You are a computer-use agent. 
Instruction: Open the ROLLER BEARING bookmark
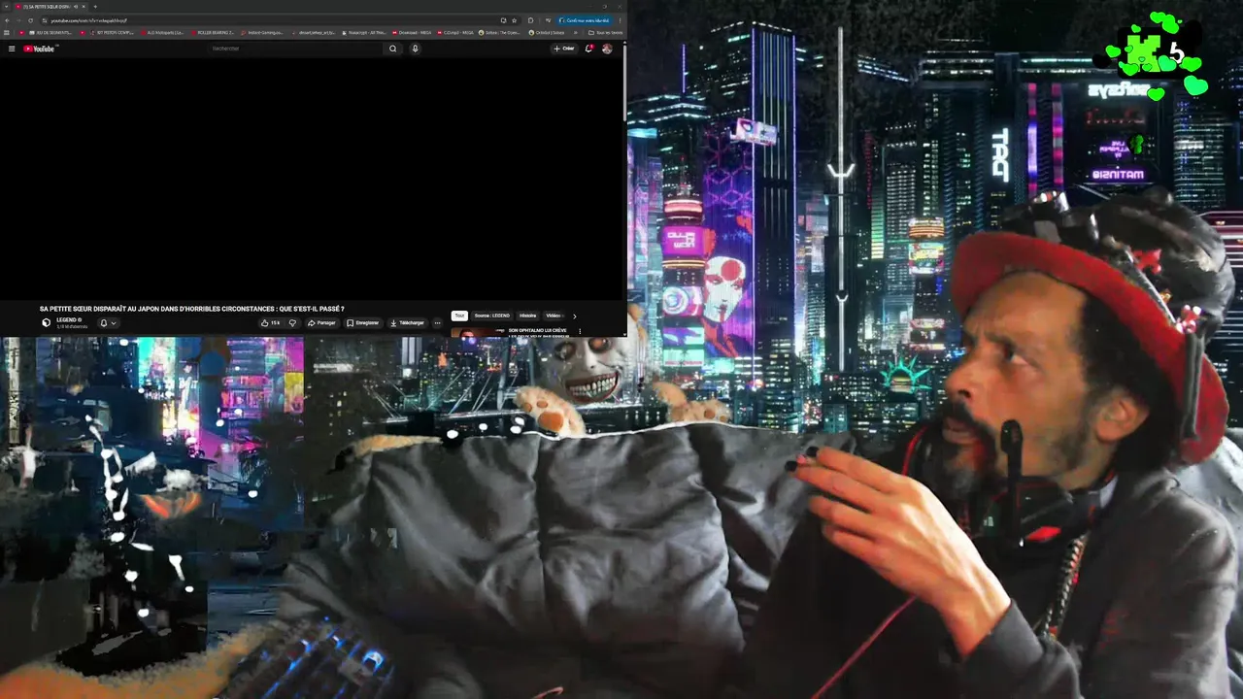213,33
